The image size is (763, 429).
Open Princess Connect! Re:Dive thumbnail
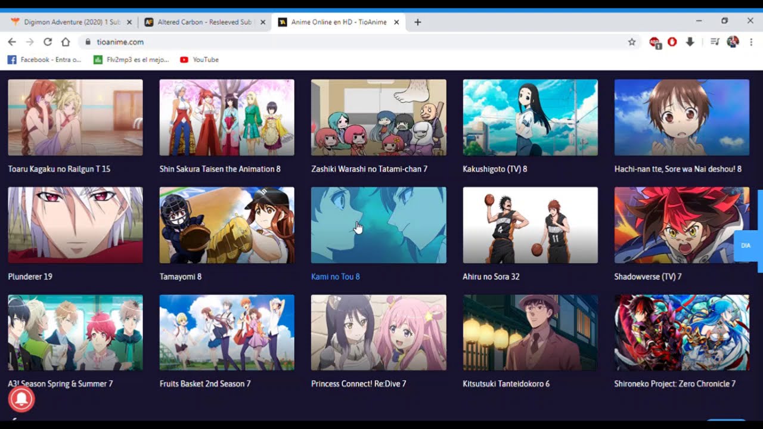[x=379, y=332]
